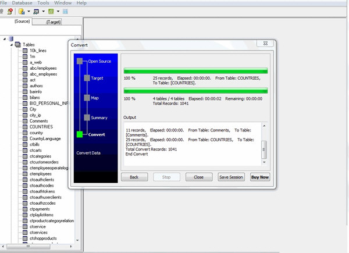Select the city_ip table
Screen dimensions: 349x253
point(35,115)
